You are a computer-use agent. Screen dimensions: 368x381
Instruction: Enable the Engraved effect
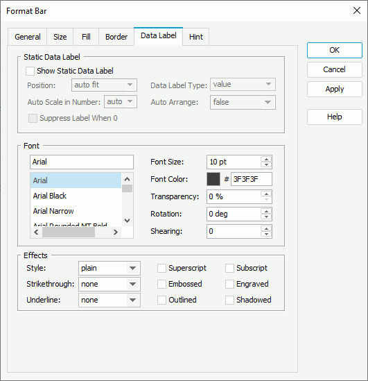229,284
